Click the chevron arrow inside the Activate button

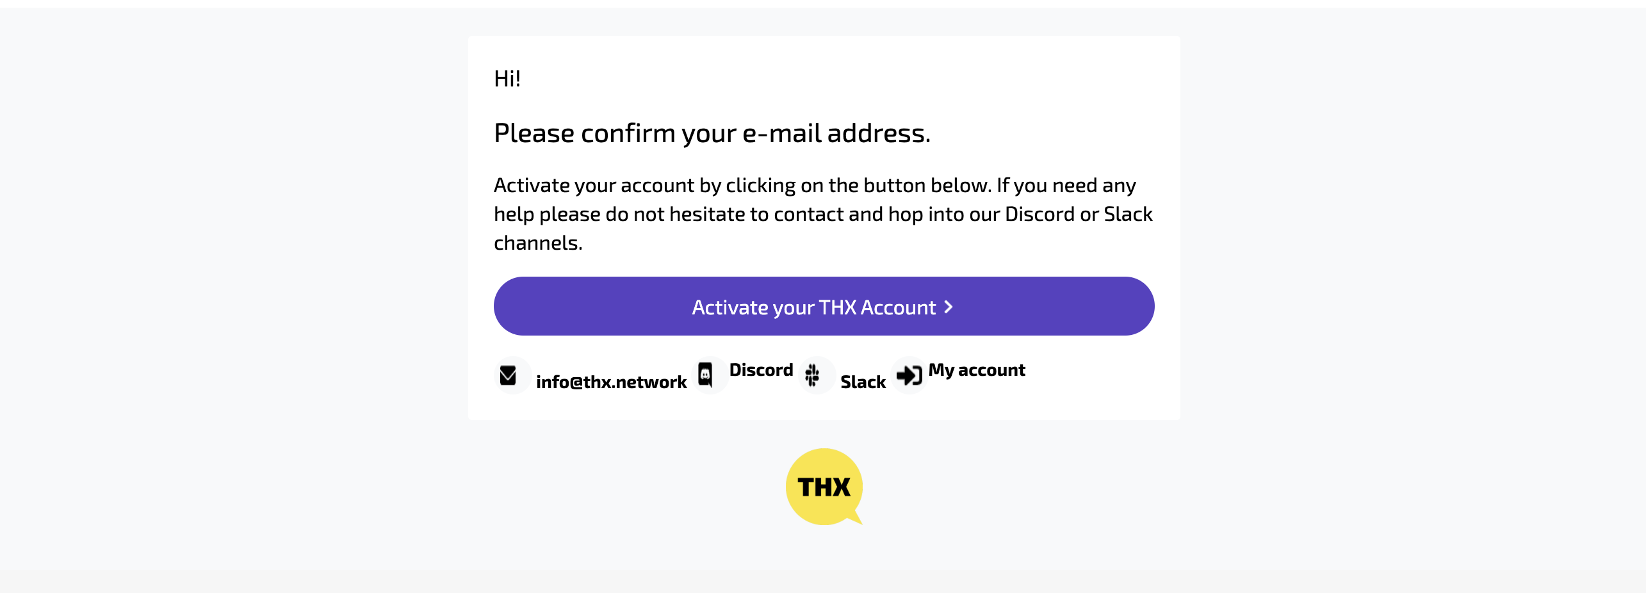click(x=949, y=307)
